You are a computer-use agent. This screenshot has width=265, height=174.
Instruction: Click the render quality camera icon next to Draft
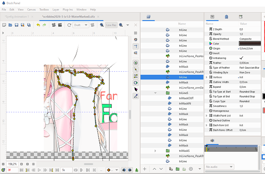pyautogui.click(x=93, y=25)
